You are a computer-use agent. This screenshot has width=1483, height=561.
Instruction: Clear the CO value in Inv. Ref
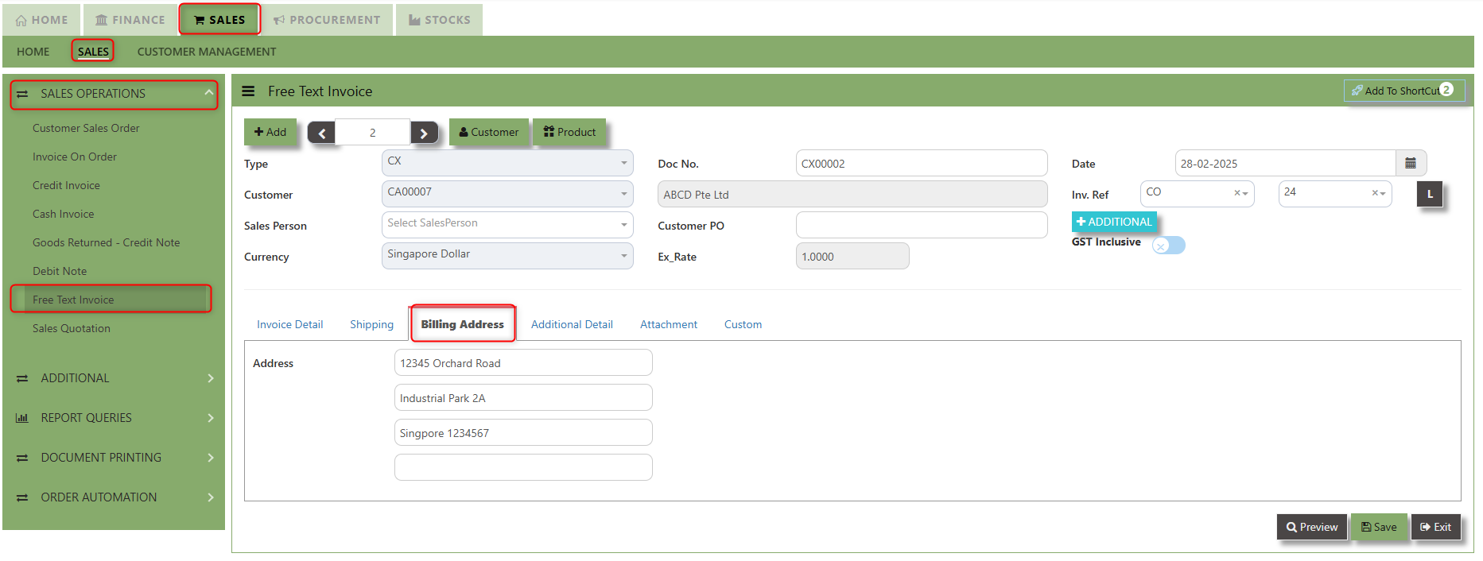1236,193
